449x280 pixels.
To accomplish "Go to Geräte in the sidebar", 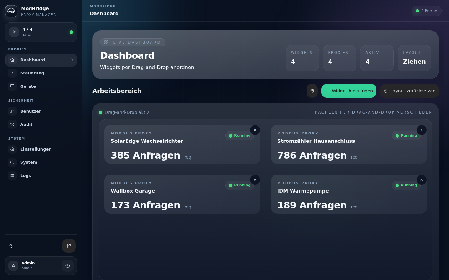I will (41, 86).
